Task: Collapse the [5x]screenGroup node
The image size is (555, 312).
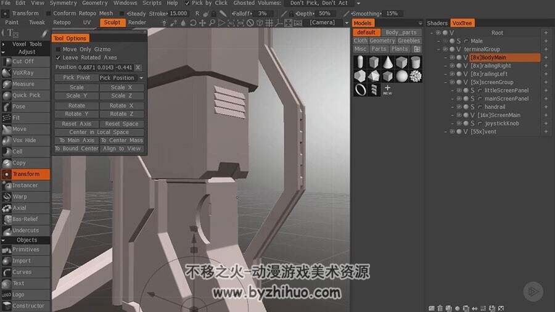Action: (445, 82)
